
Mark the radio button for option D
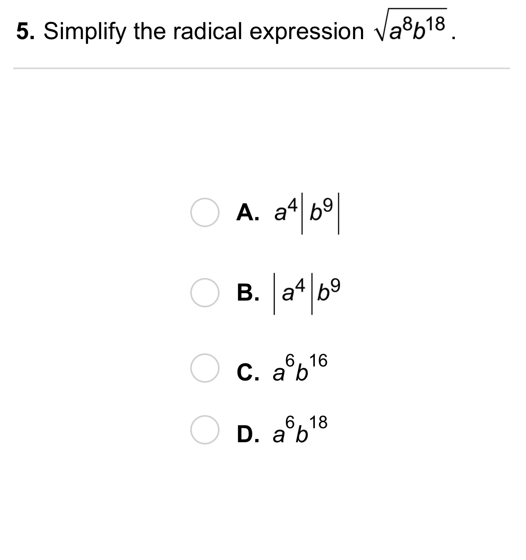tap(205, 429)
